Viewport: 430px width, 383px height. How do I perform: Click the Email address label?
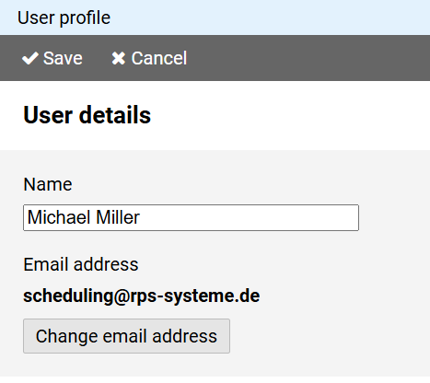[81, 264]
